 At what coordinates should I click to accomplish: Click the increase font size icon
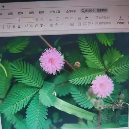[x=37, y=20]
